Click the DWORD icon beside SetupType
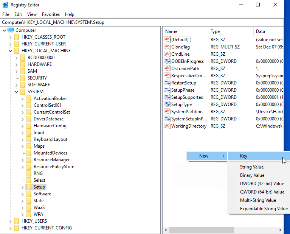This screenshot has height=234, width=290. (167, 105)
